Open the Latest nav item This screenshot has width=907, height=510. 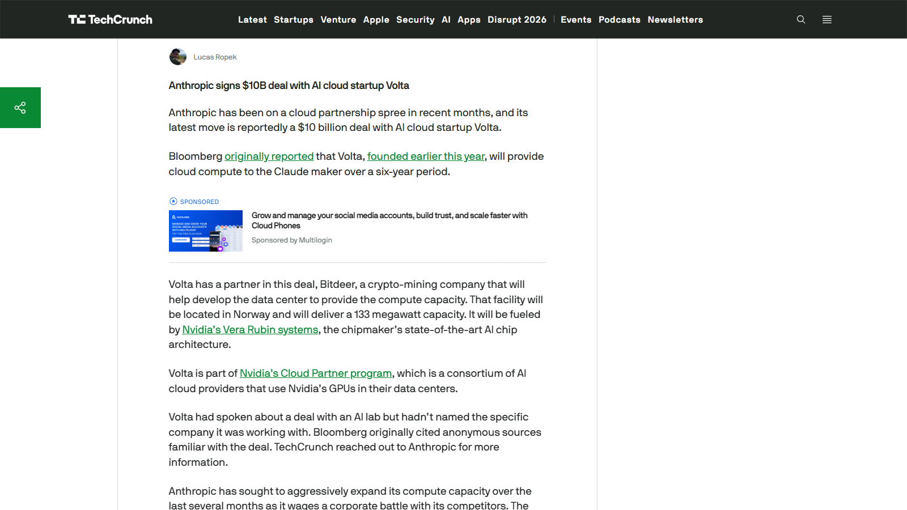pos(252,19)
